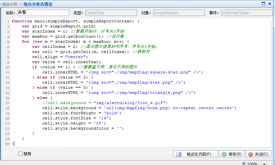Click the 'else if (value == 2)' line
Screen dimensions: 275x165
pos(63,77)
